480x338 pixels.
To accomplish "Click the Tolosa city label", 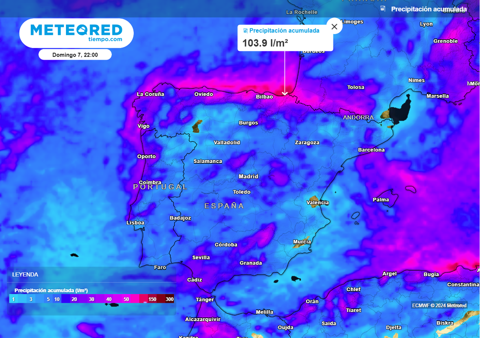I will coord(355,87).
